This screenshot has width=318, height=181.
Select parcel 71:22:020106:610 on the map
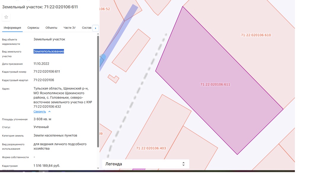point(256,35)
